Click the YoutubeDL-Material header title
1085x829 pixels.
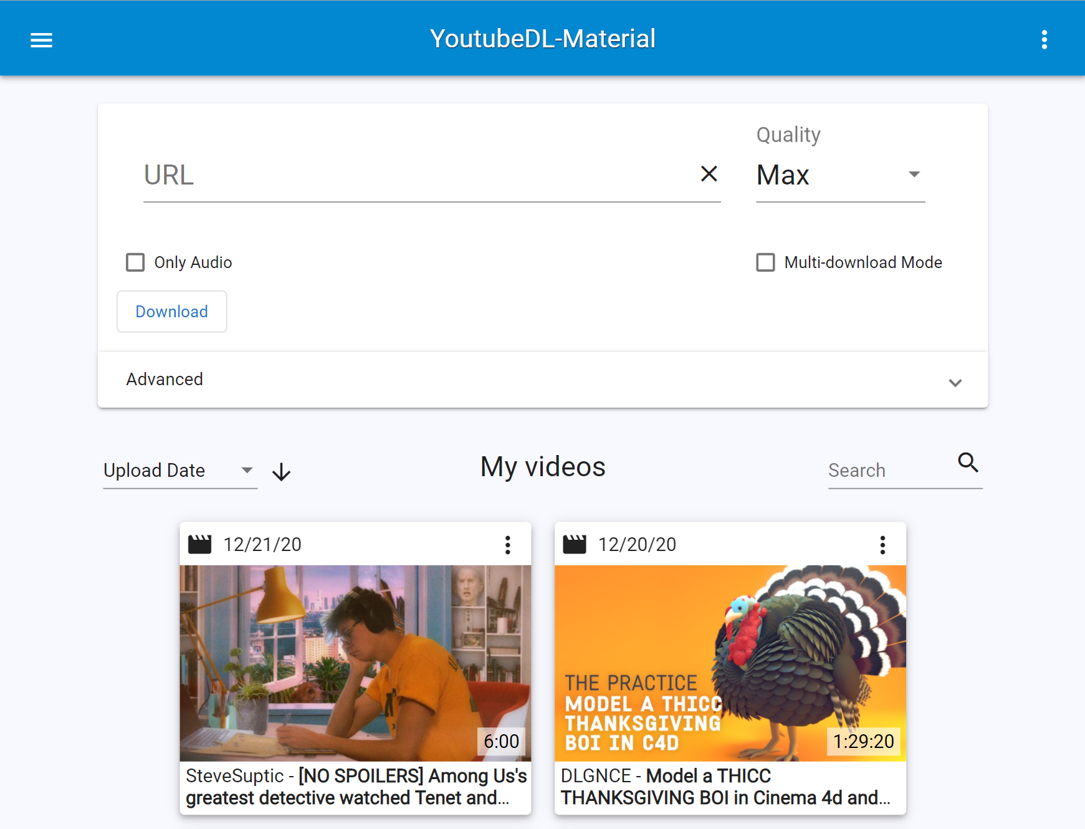543,39
